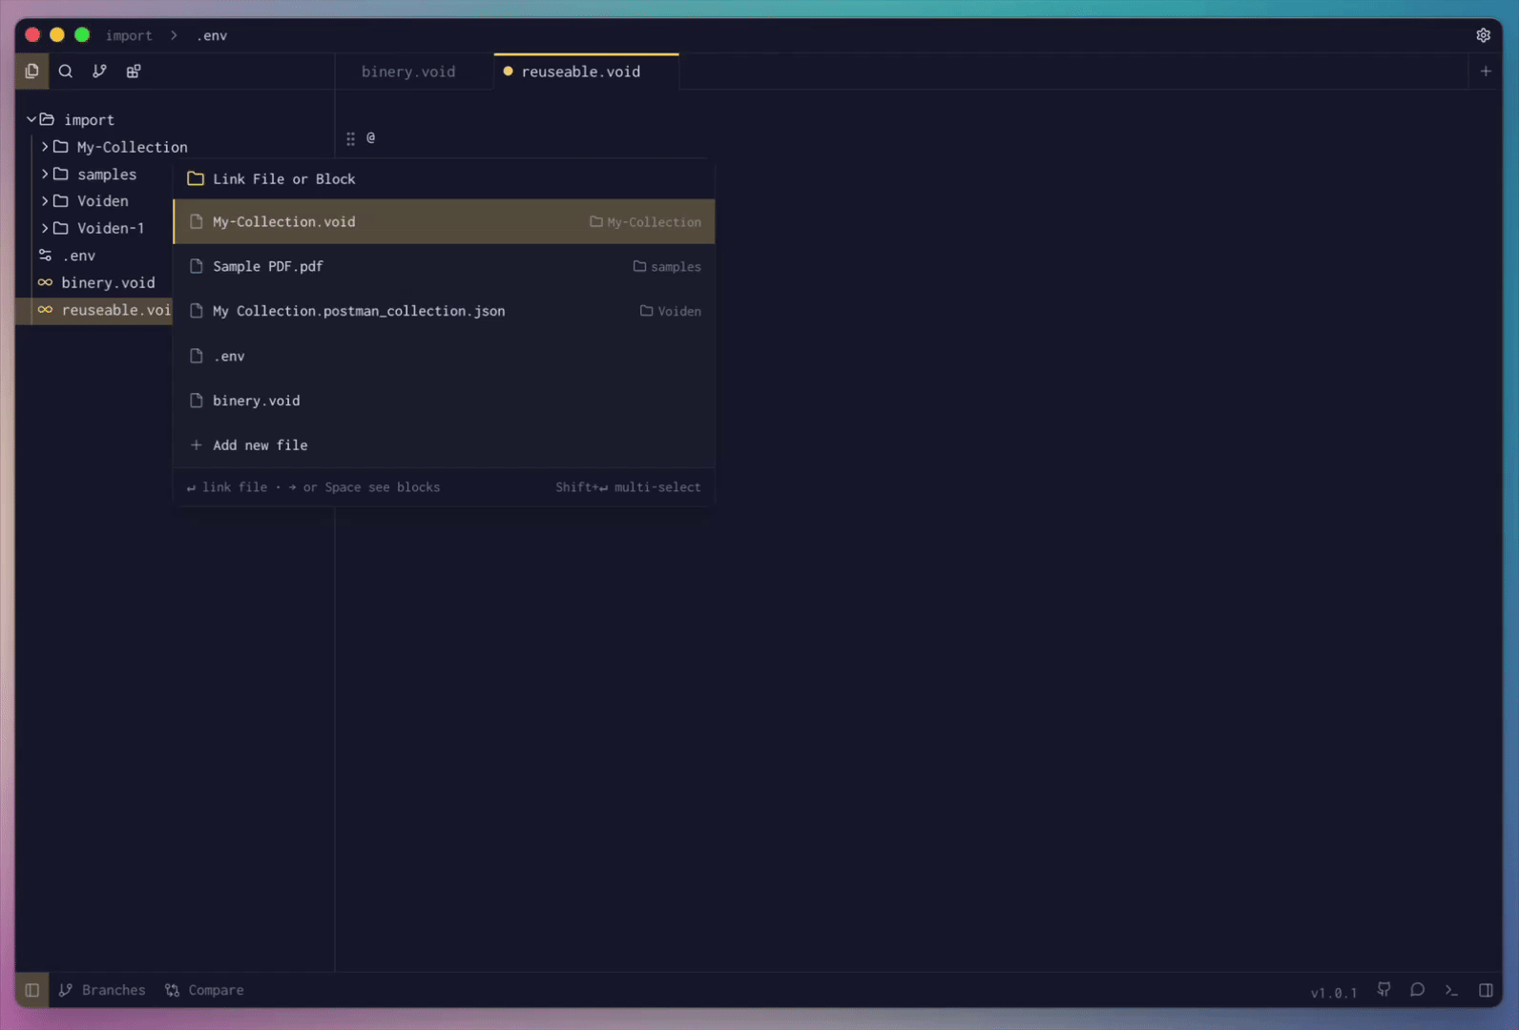The image size is (1519, 1030).
Task: Switch to the binery.void tab
Action: (408, 72)
